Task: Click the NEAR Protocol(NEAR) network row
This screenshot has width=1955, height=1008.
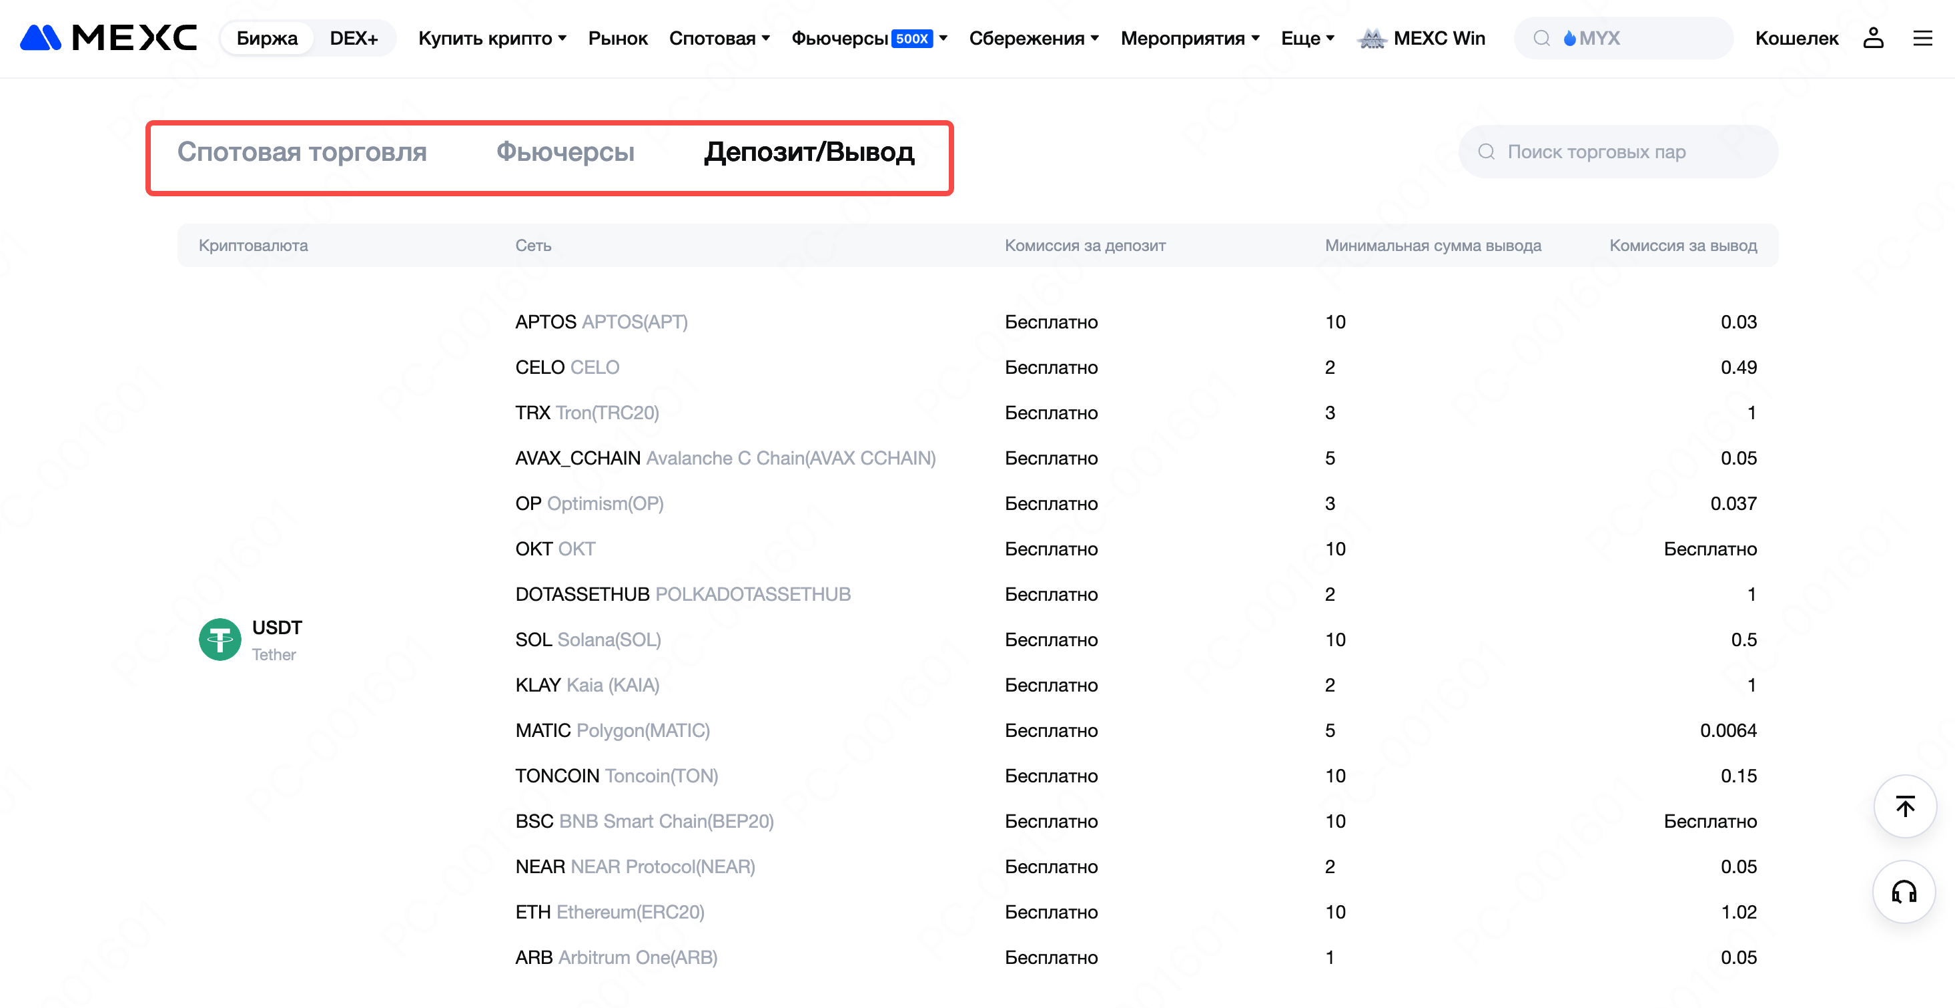Action: [x=1136, y=867]
